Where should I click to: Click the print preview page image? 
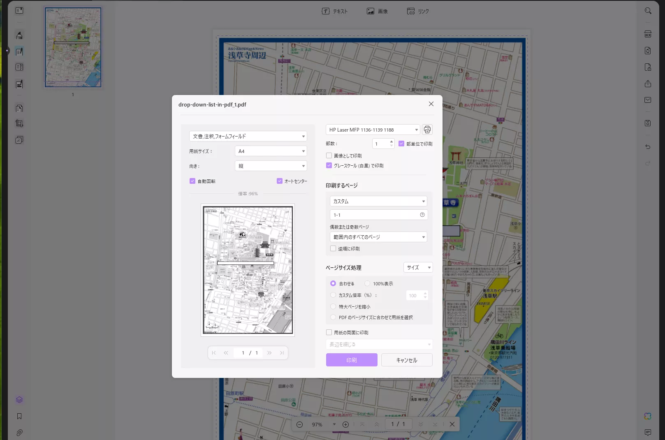[x=248, y=270]
